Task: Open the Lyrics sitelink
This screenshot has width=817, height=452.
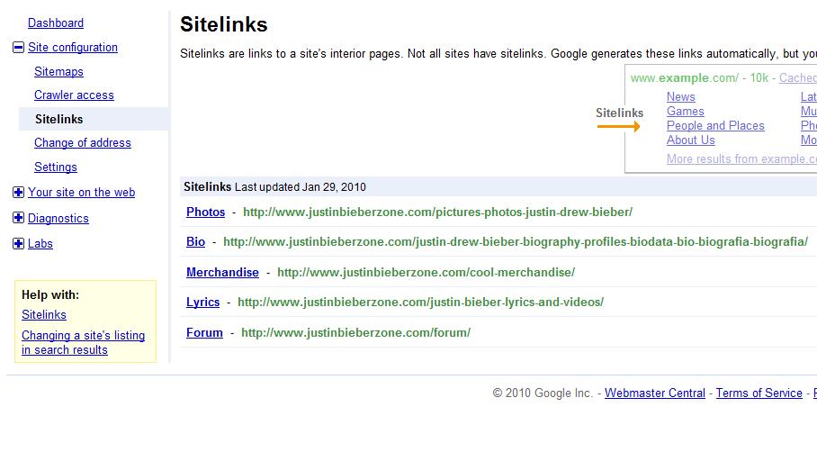Action: 202,302
